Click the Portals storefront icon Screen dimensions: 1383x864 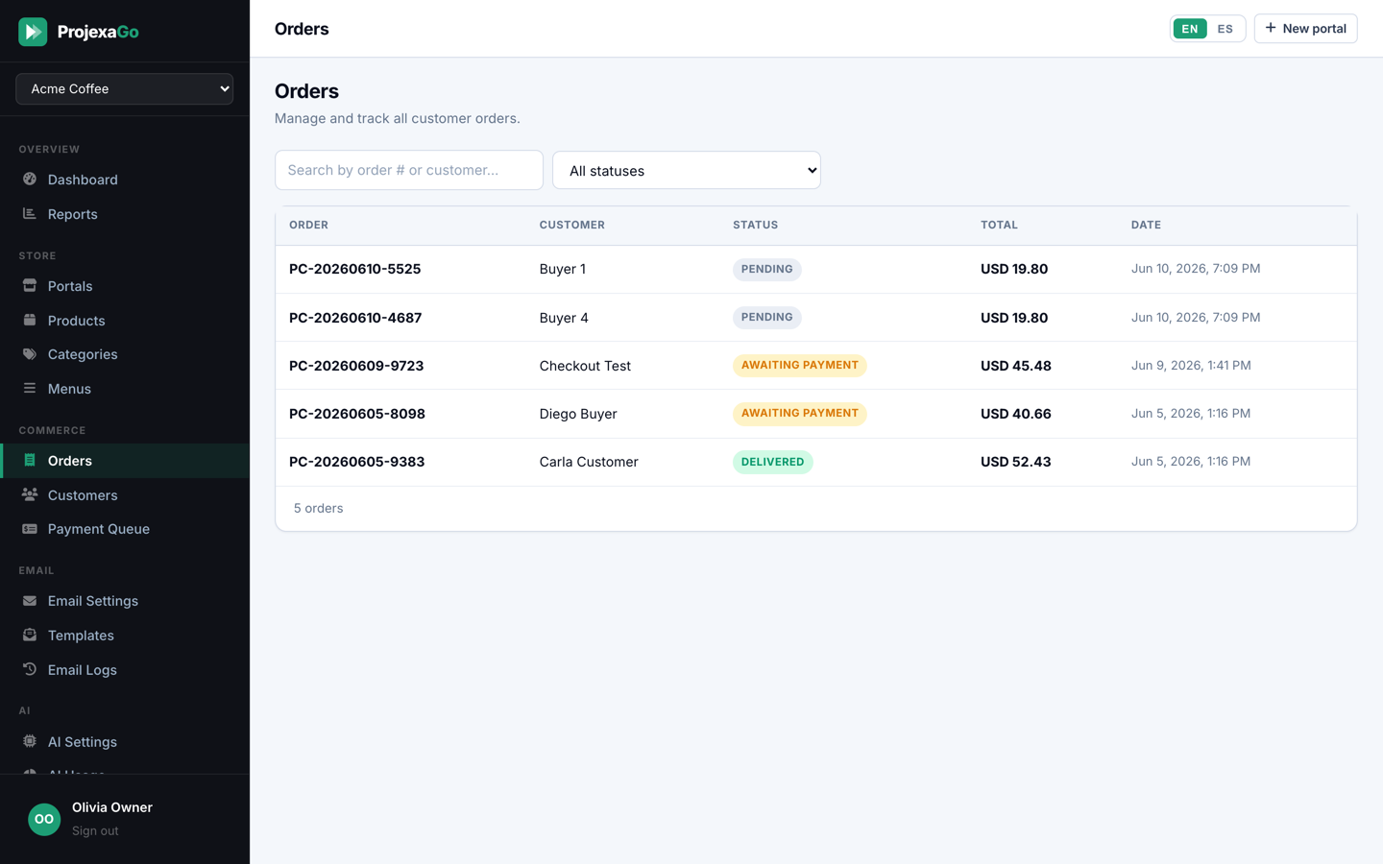(30, 286)
